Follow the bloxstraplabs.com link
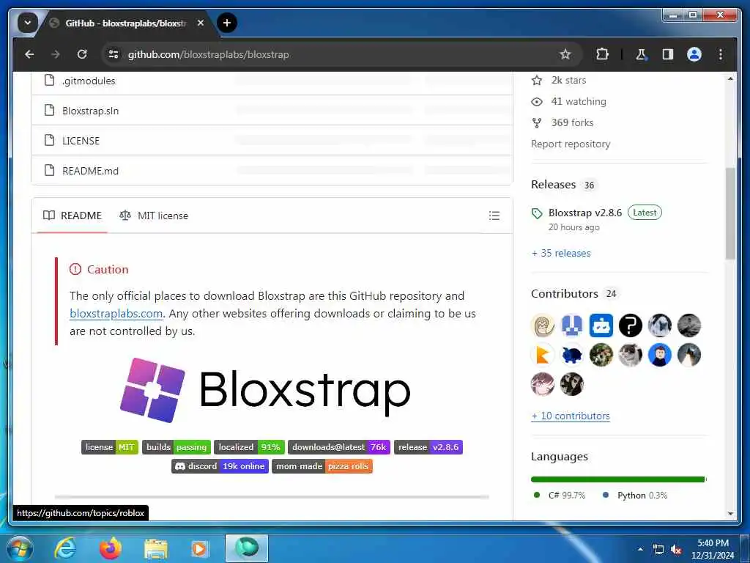Viewport: 750px width, 563px height. (x=116, y=314)
